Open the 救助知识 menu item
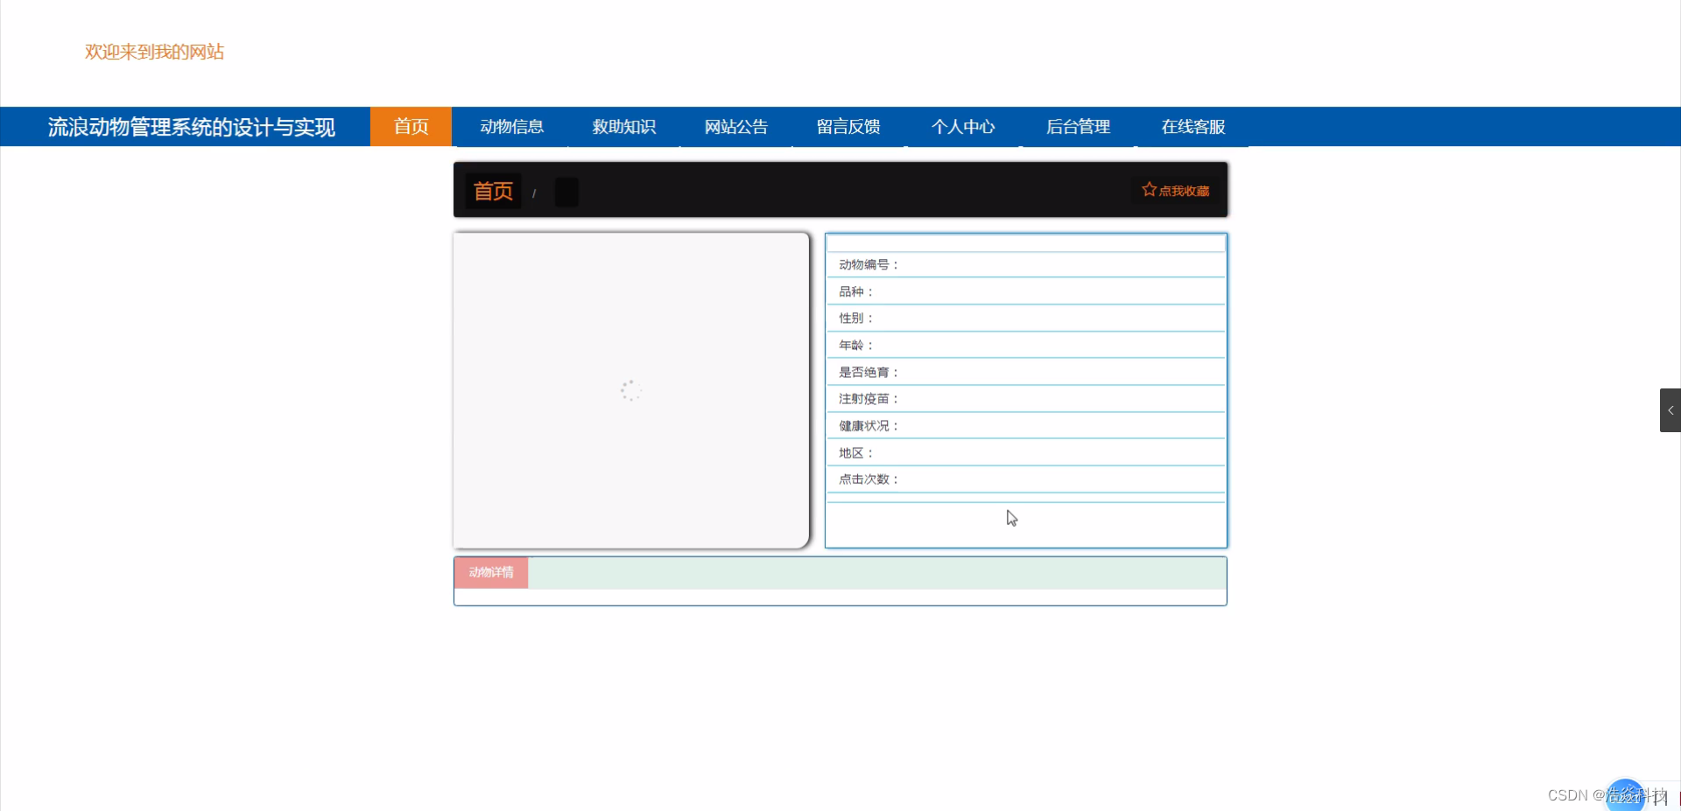The image size is (1681, 811). [x=623, y=127]
